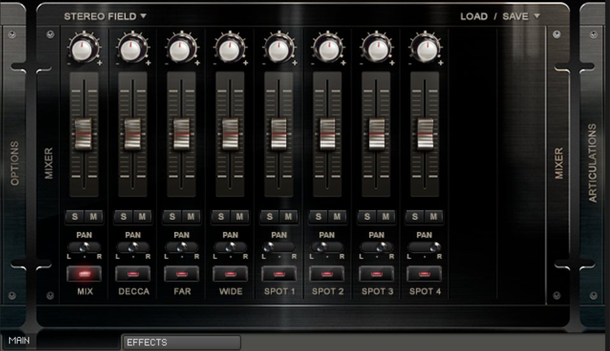Switch to the EFFECTS tab
The image size is (610, 351).
181,343
